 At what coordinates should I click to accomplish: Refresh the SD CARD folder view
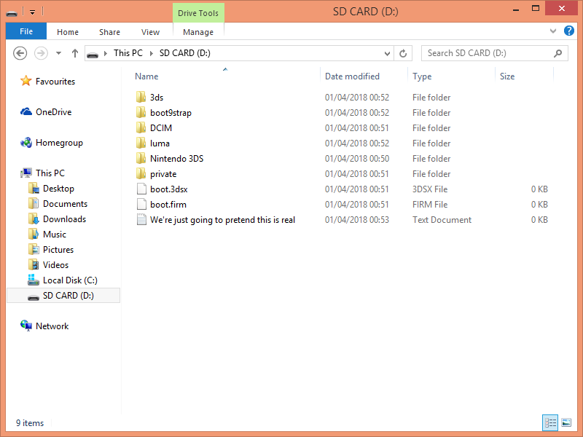pos(404,53)
